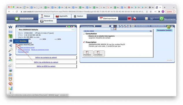This screenshot has width=183, height=105.
Task: Click the Prescription document button
Action: tap(88, 54)
